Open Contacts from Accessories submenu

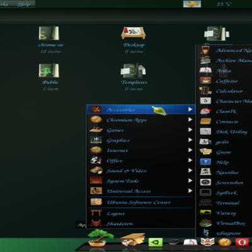(x=224, y=122)
